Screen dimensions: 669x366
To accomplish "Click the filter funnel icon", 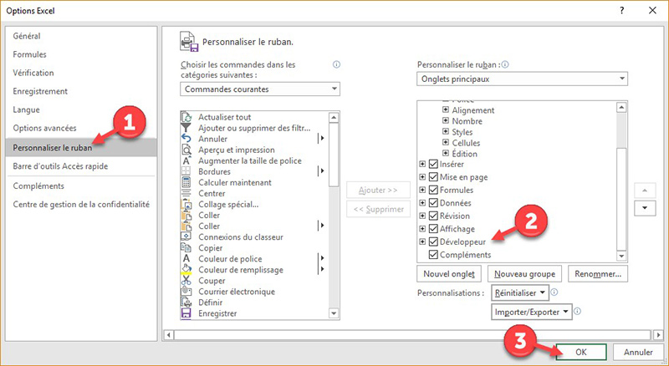I will tap(186, 128).
